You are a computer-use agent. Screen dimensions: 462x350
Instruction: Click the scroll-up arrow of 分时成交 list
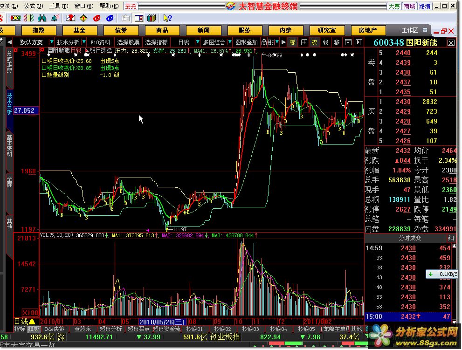click(455, 246)
